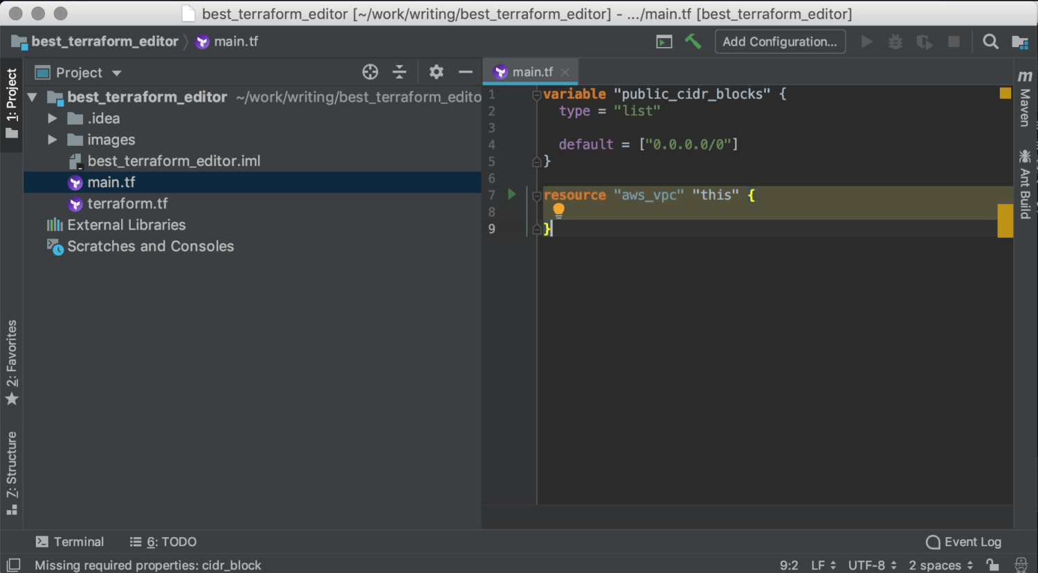The height and width of the screenshot is (573, 1038).
Task: Click Add Configuration button
Action: [x=780, y=41]
